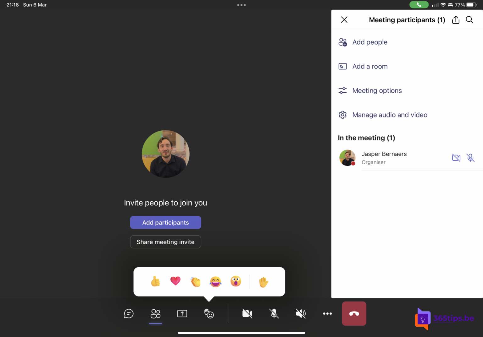Open more call options
This screenshot has height=337, width=483.
click(x=327, y=313)
